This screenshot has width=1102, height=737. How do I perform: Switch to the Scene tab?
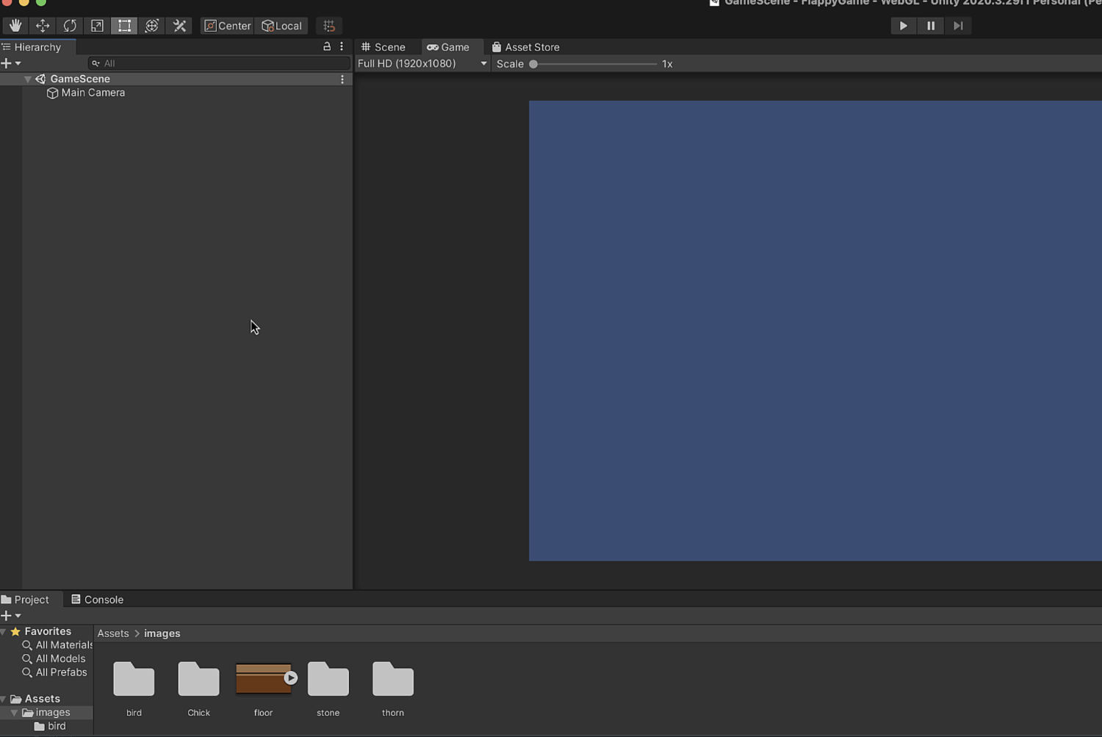coord(383,47)
